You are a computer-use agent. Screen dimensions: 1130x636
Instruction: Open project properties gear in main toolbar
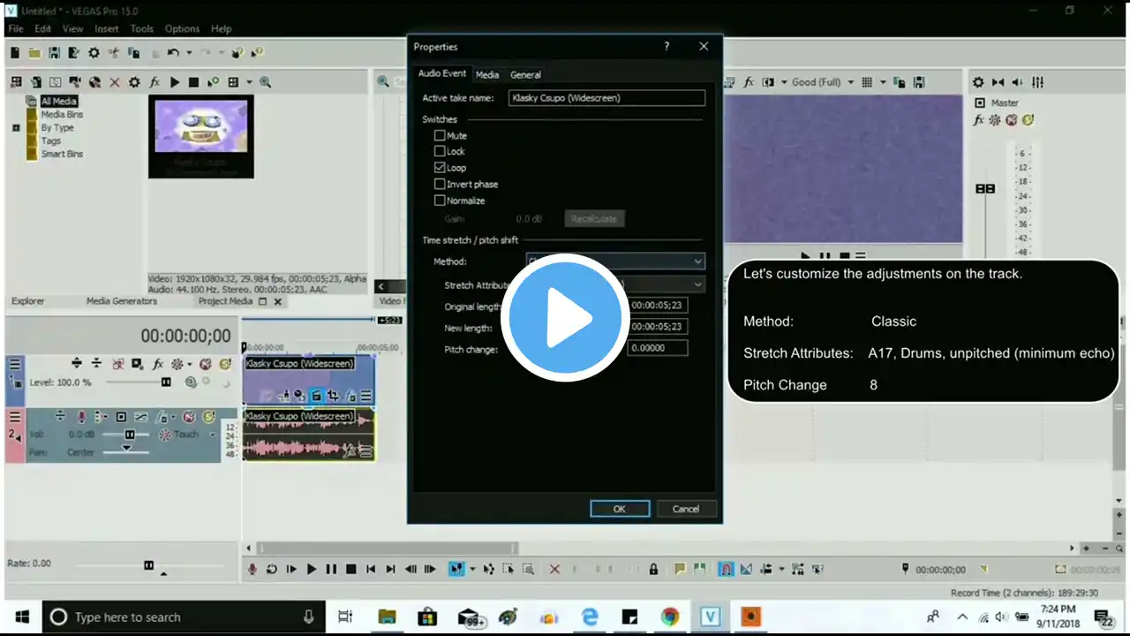(x=94, y=53)
